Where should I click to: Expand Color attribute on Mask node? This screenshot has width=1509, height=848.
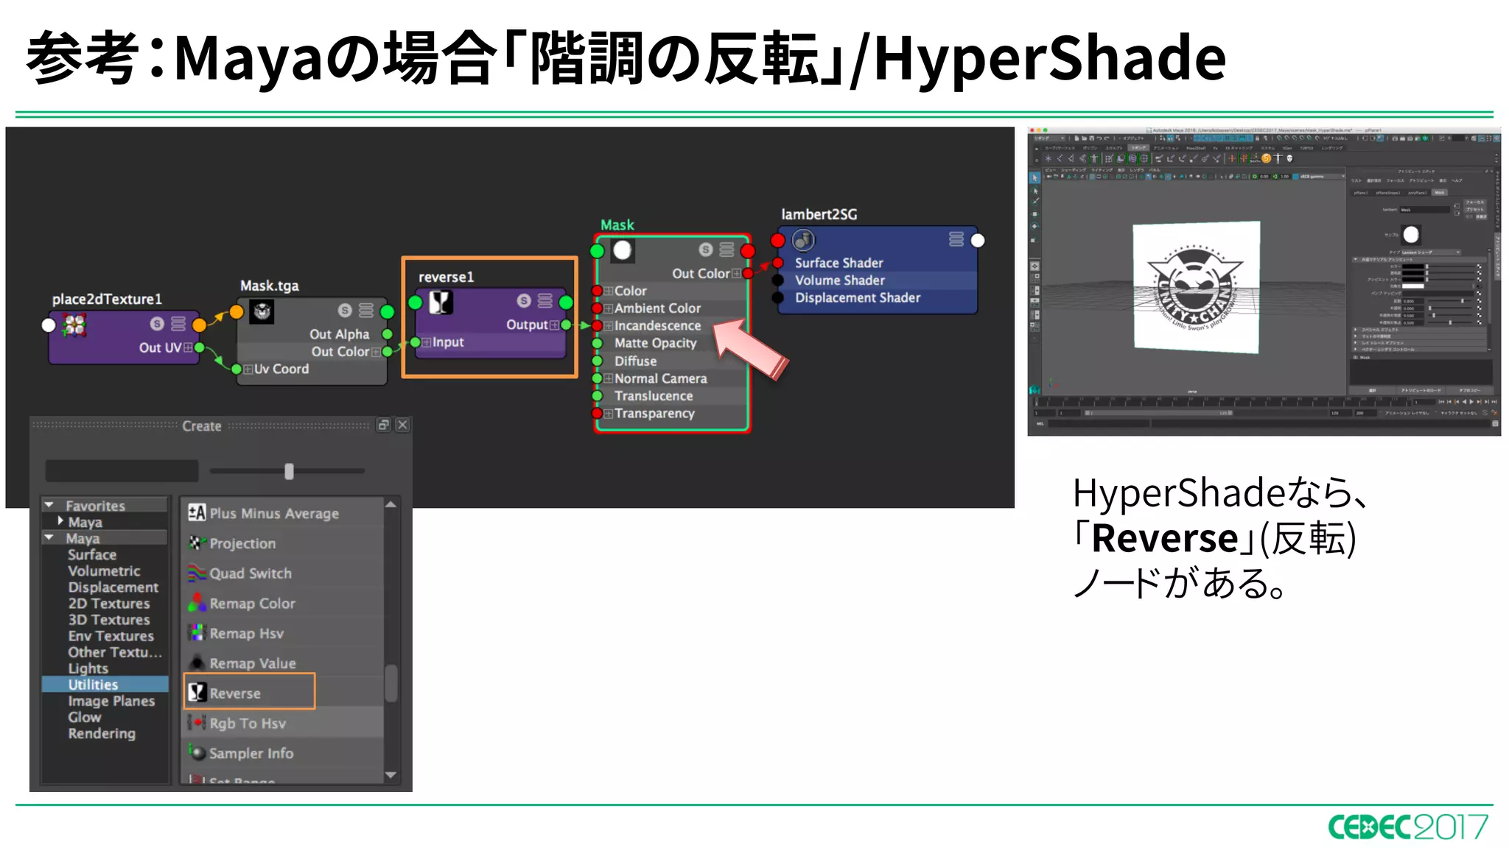(x=609, y=291)
